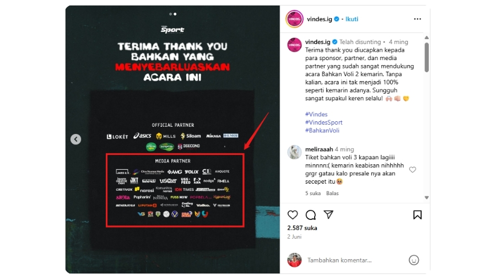This screenshot has width=496, height=279.
Task: Open #Vindes hashtag link
Action: [x=316, y=114]
